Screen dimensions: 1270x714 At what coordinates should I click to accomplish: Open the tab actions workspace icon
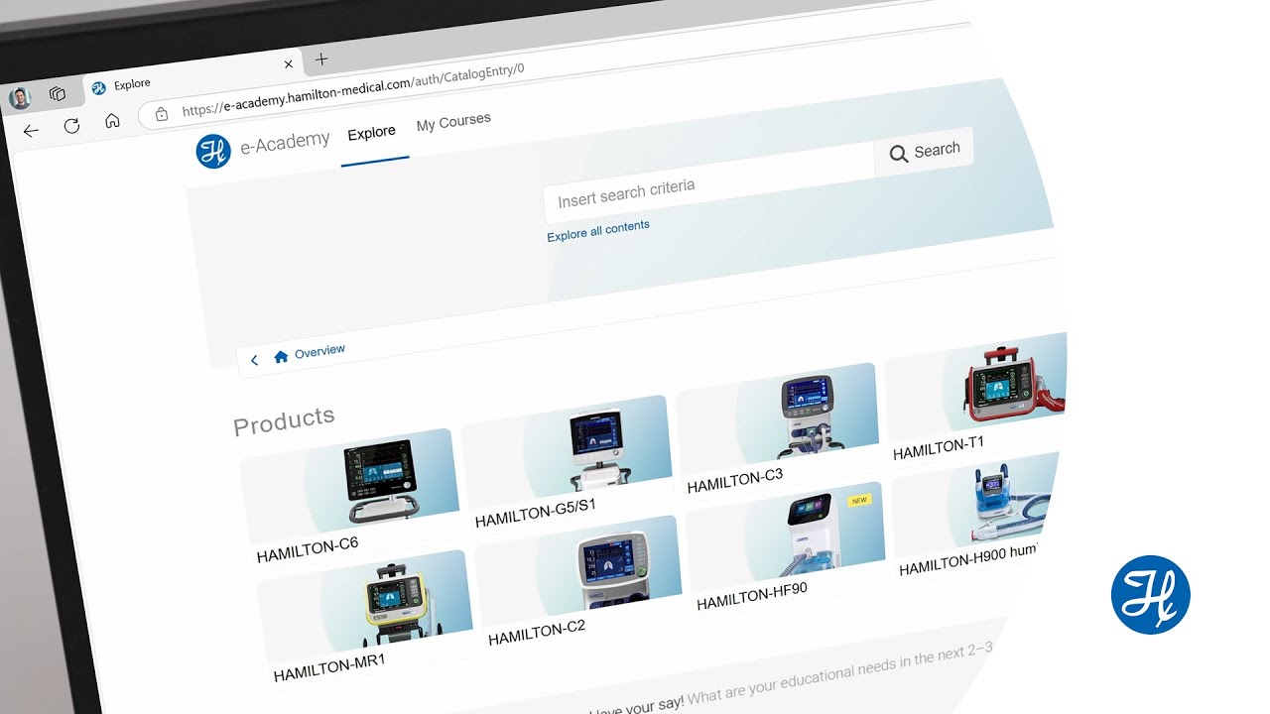[x=58, y=93]
